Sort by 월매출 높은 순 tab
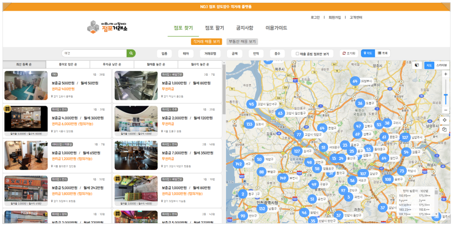The height and width of the screenshot is (226, 453). [156, 64]
